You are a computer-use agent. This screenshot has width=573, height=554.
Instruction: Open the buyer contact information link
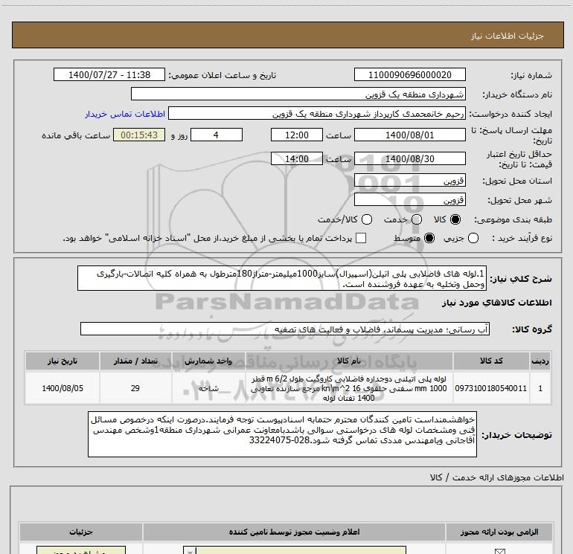click(125, 114)
